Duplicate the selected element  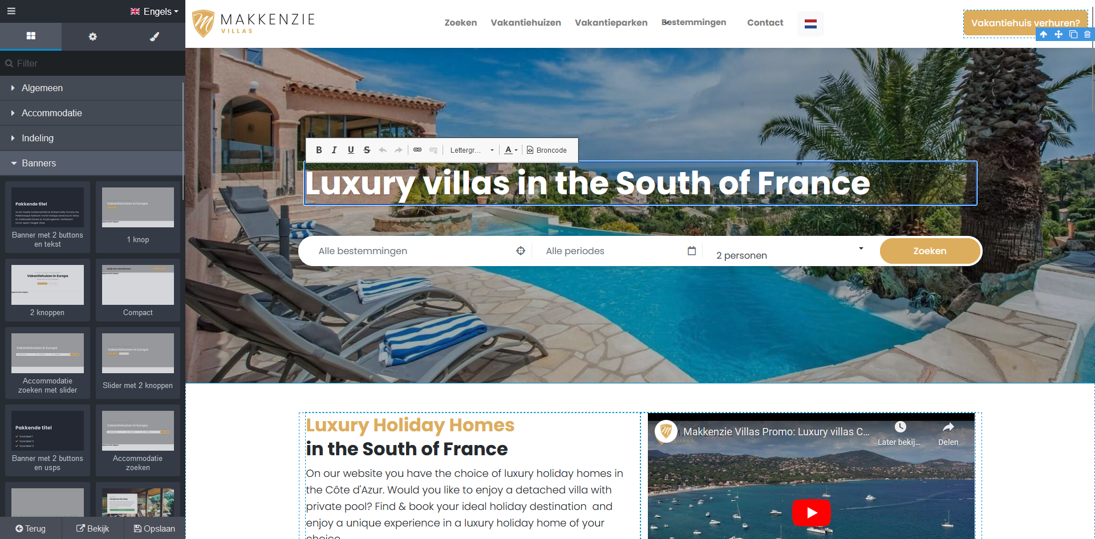tap(1073, 35)
